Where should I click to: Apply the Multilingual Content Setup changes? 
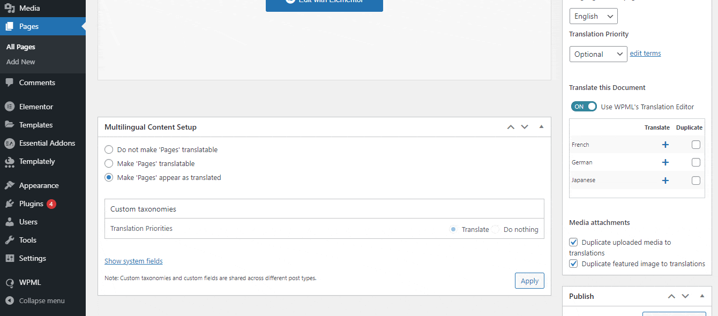coord(529,281)
